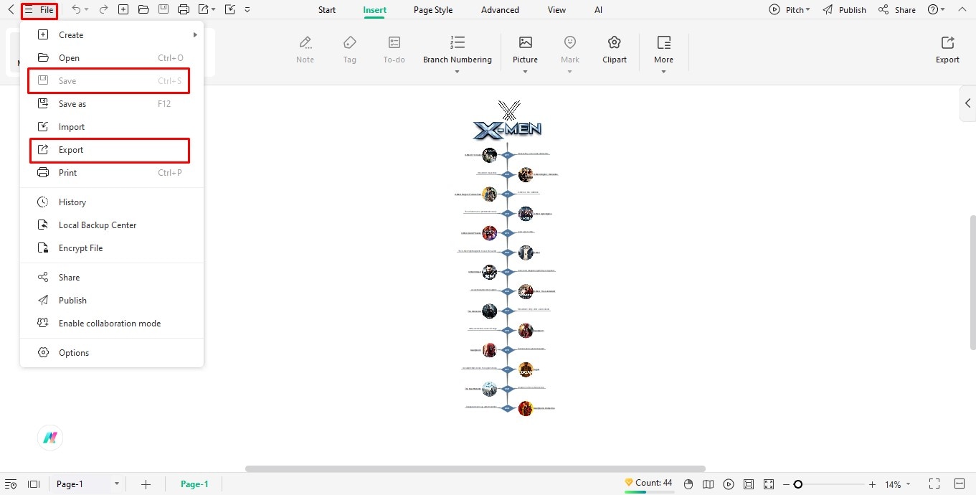The height and width of the screenshot is (495, 976).
Task: Click the redo arrow icon
Action: (x=103, y=10)
